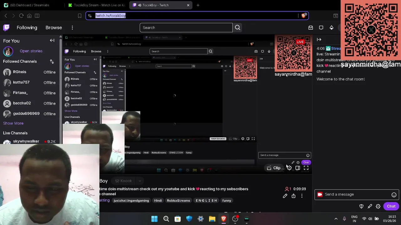401x225 pixels.
Task: Open Twitch inbox notifications icon
Action: (x=310, y=27)
